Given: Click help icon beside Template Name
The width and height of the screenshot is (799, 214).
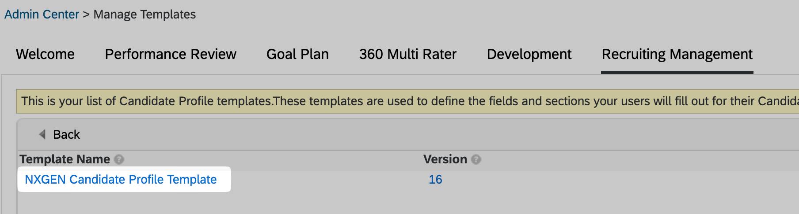Looking at the screenshot, I should tap(119, 159).
